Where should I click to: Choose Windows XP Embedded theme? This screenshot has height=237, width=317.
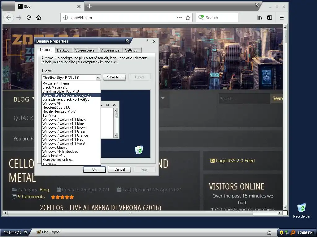tap(71, 152)
